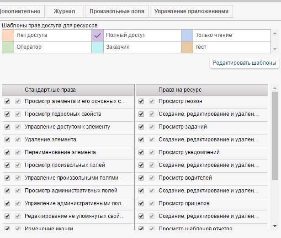Select the 'Нет доступа' template color swatch
The width and height of the screenshot is (281, 238).
[x=8, y=35]
